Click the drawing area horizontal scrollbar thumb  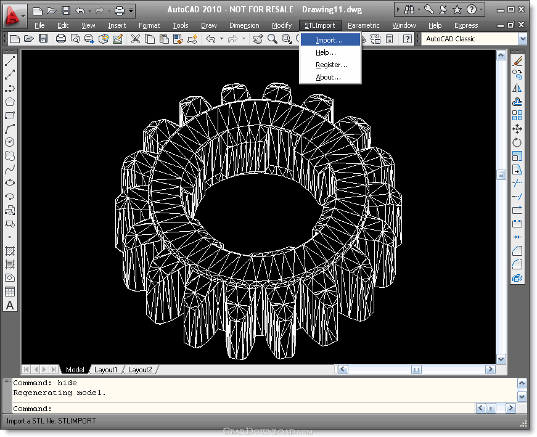416,370
